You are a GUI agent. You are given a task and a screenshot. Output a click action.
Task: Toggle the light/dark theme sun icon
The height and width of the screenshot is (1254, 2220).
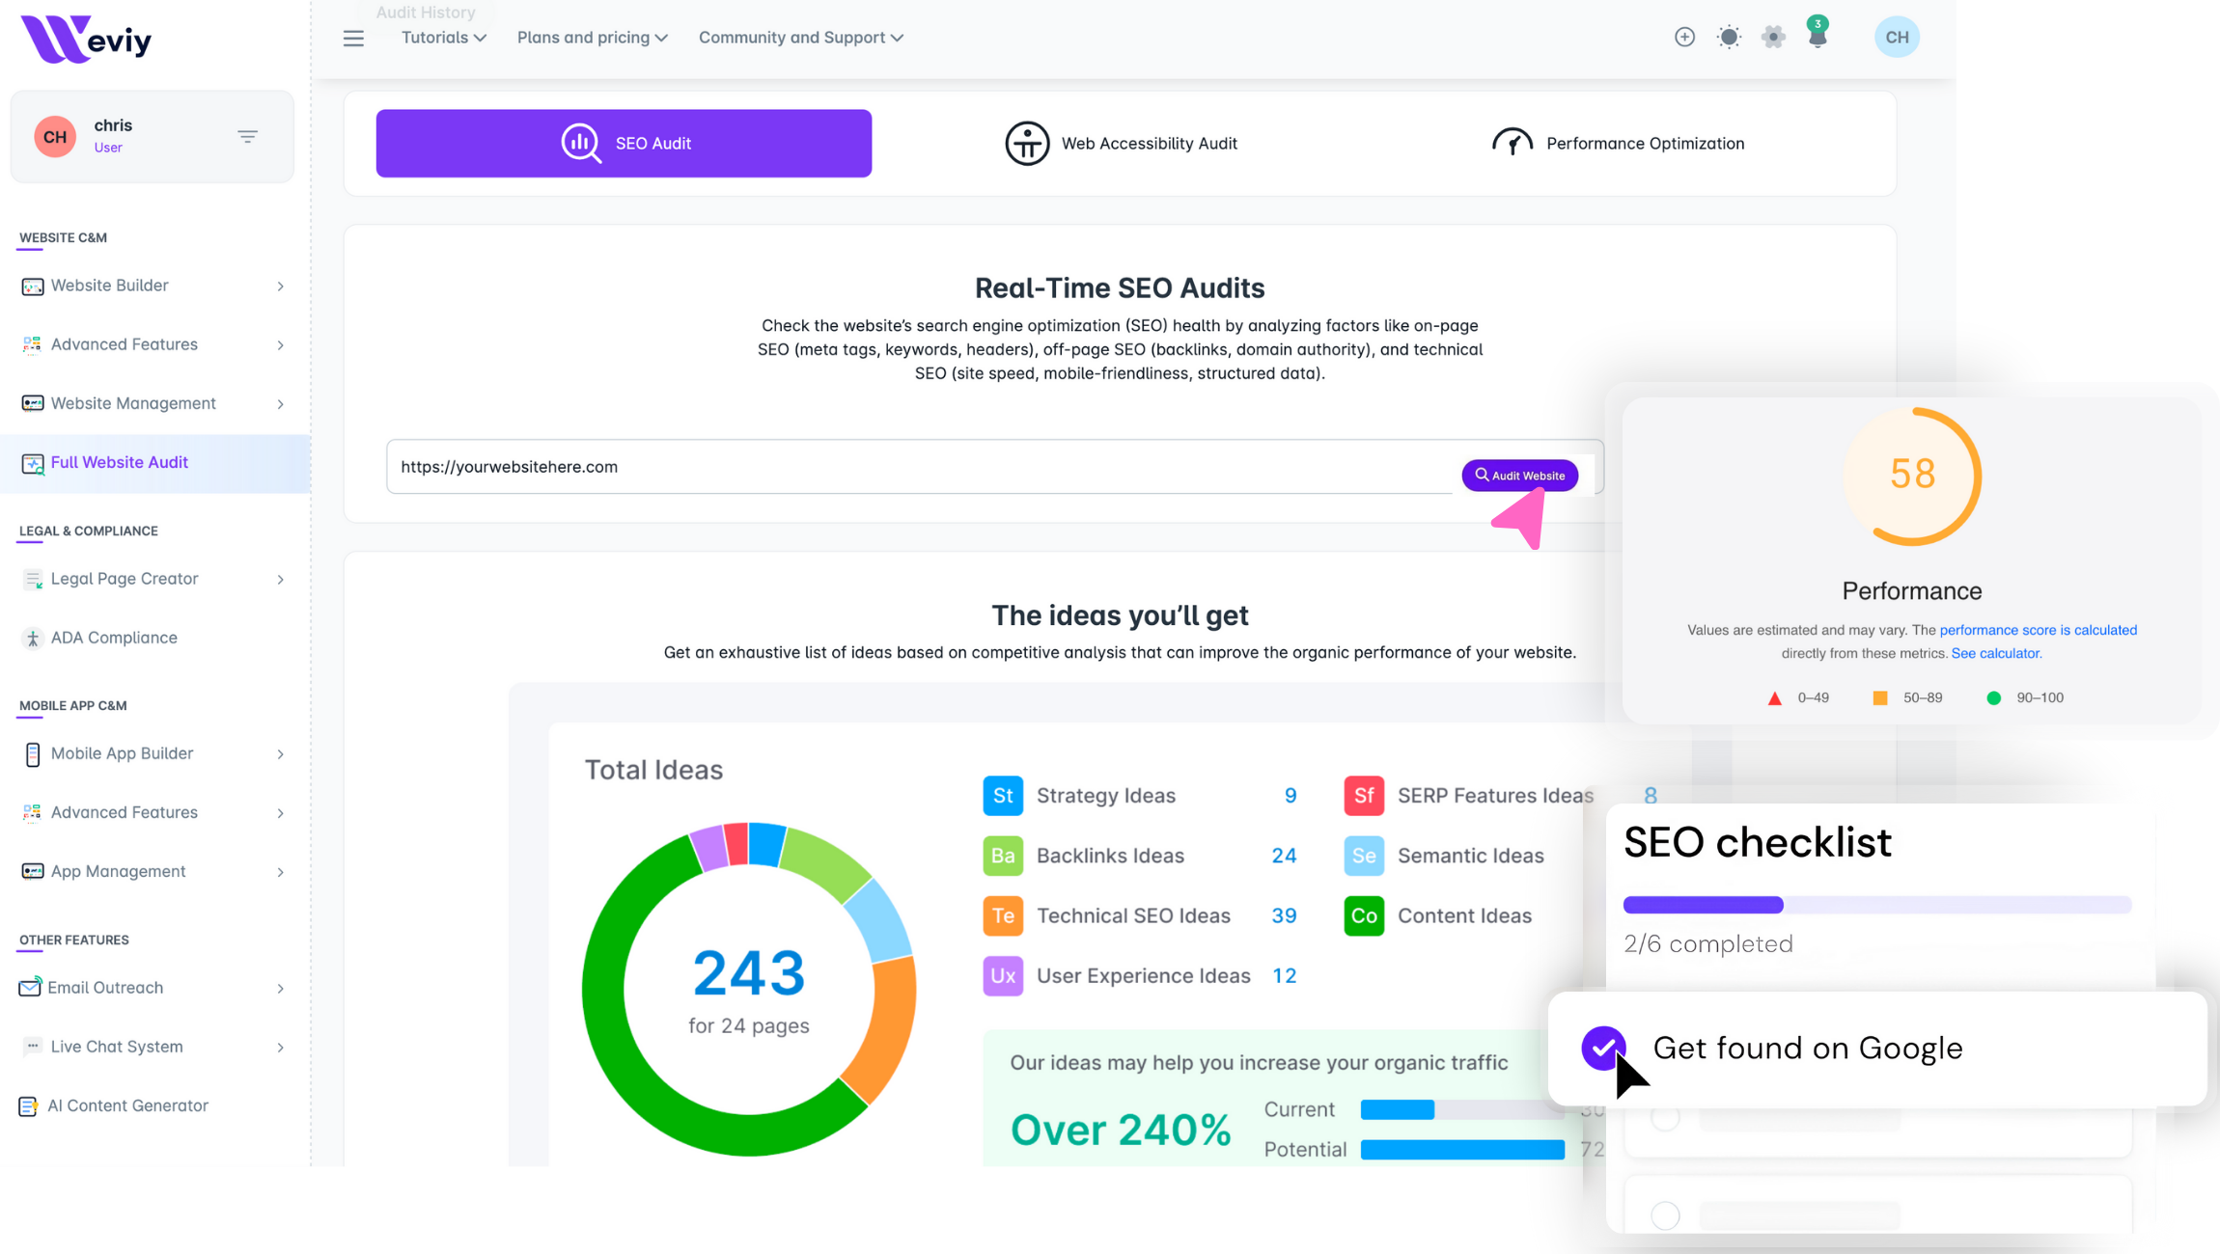point(1729,37)
